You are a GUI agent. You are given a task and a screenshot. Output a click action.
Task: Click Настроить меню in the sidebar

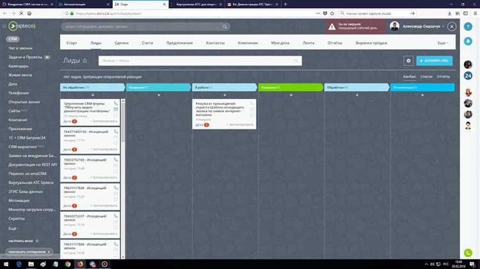[21, 241]
